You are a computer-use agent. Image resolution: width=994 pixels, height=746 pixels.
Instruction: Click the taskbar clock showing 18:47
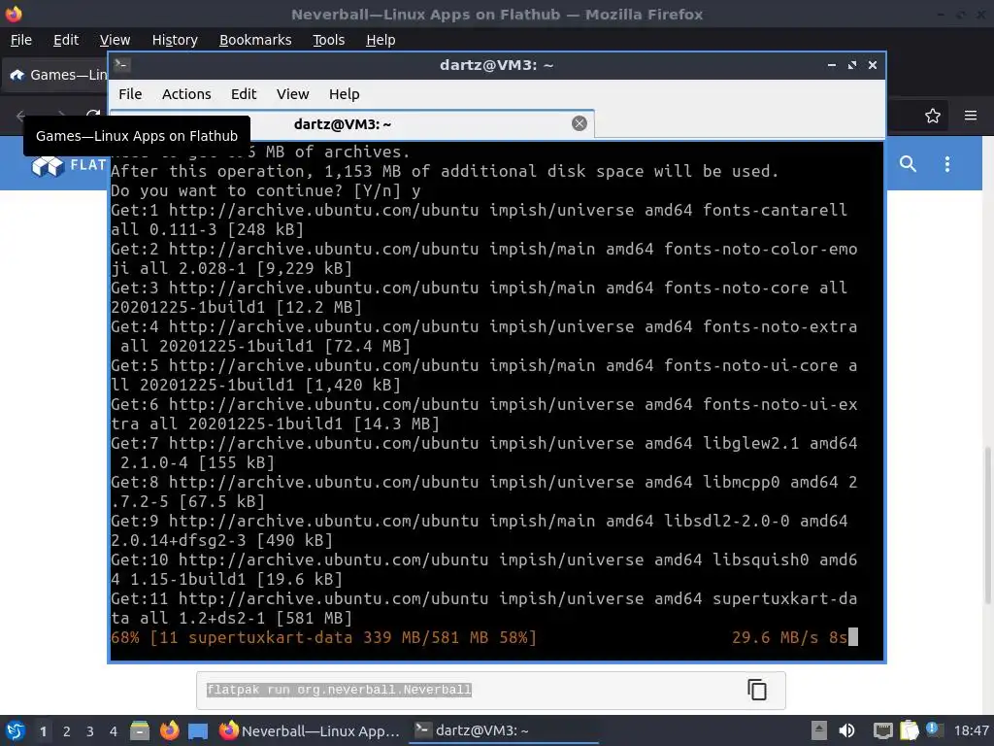pyautogui.click(x=971, y=730)
